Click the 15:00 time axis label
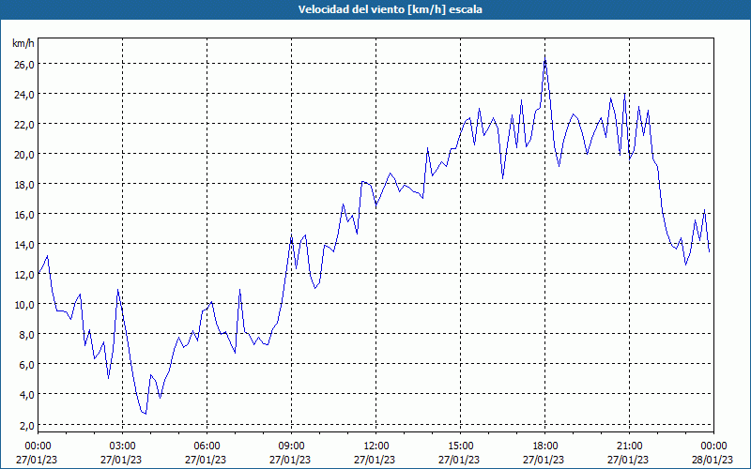 pyautogui.click(x=460, y=446)
